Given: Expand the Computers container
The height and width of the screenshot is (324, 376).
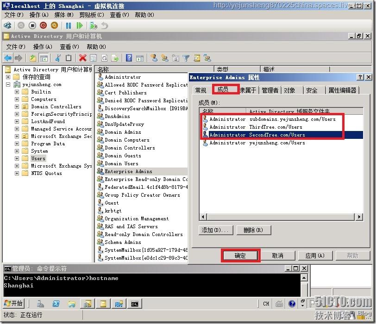Looking at the screenshot, I should coord(17,99).
